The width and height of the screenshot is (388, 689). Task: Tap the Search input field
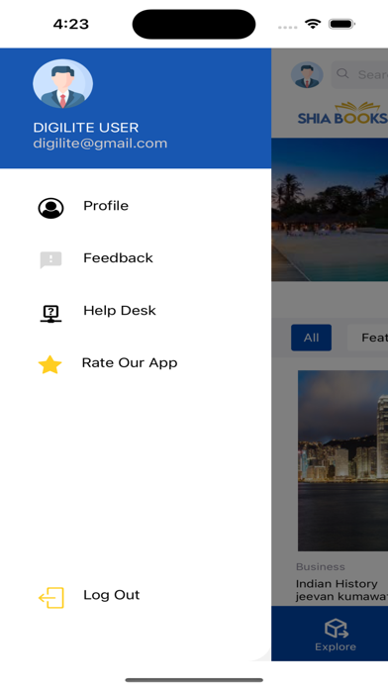(360, 74)
